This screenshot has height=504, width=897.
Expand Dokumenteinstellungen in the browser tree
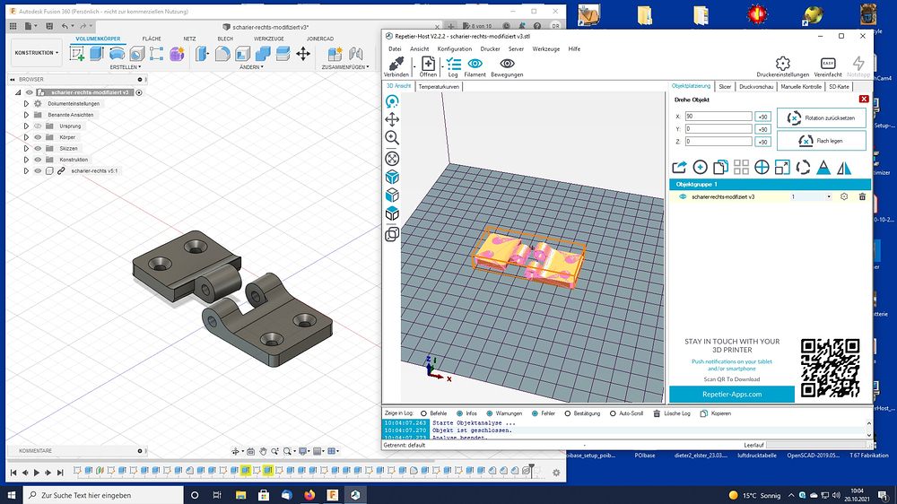[x=26, y=103]
